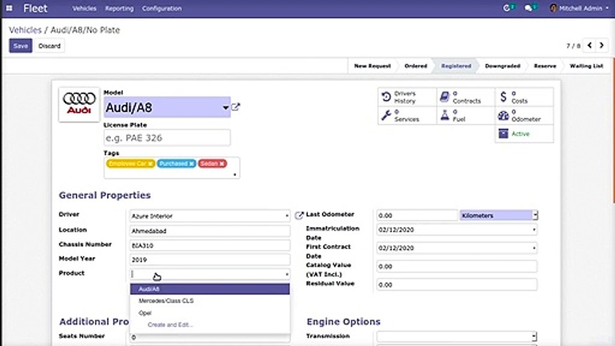Remove the Sedan tag
Screen dimensions: 615x346
222,164
